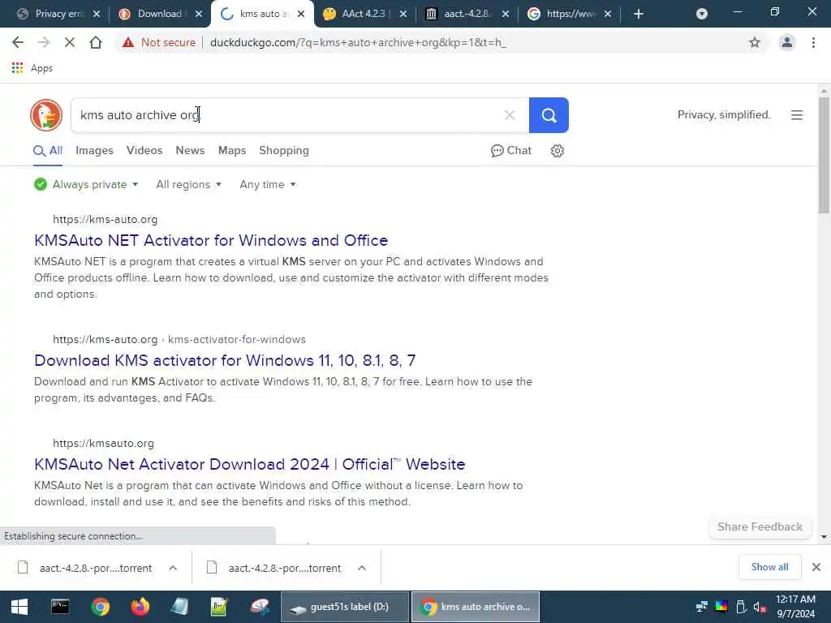The height and width of the screenshot is (623, 831).
Task: Expand the All regions dropdown
Action: [188, 184]
